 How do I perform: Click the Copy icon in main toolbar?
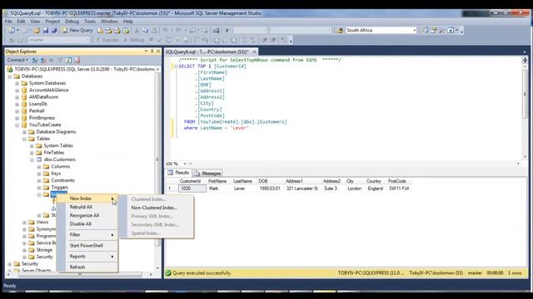[146, 31]
